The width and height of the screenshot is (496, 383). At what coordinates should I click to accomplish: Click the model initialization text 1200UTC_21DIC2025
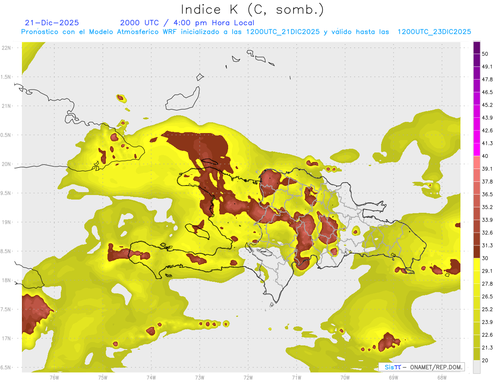pos(283,32)
